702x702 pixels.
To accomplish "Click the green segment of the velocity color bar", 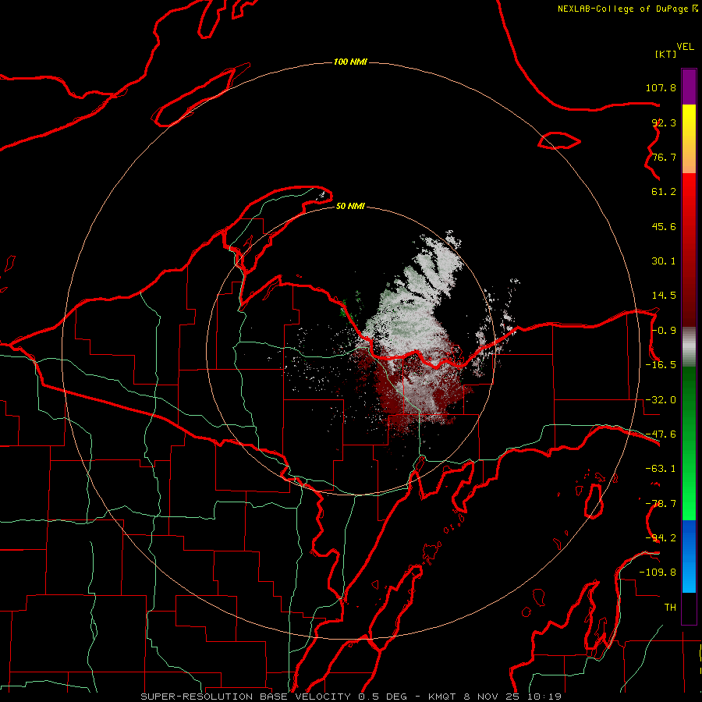I will [x=689, y=443].
